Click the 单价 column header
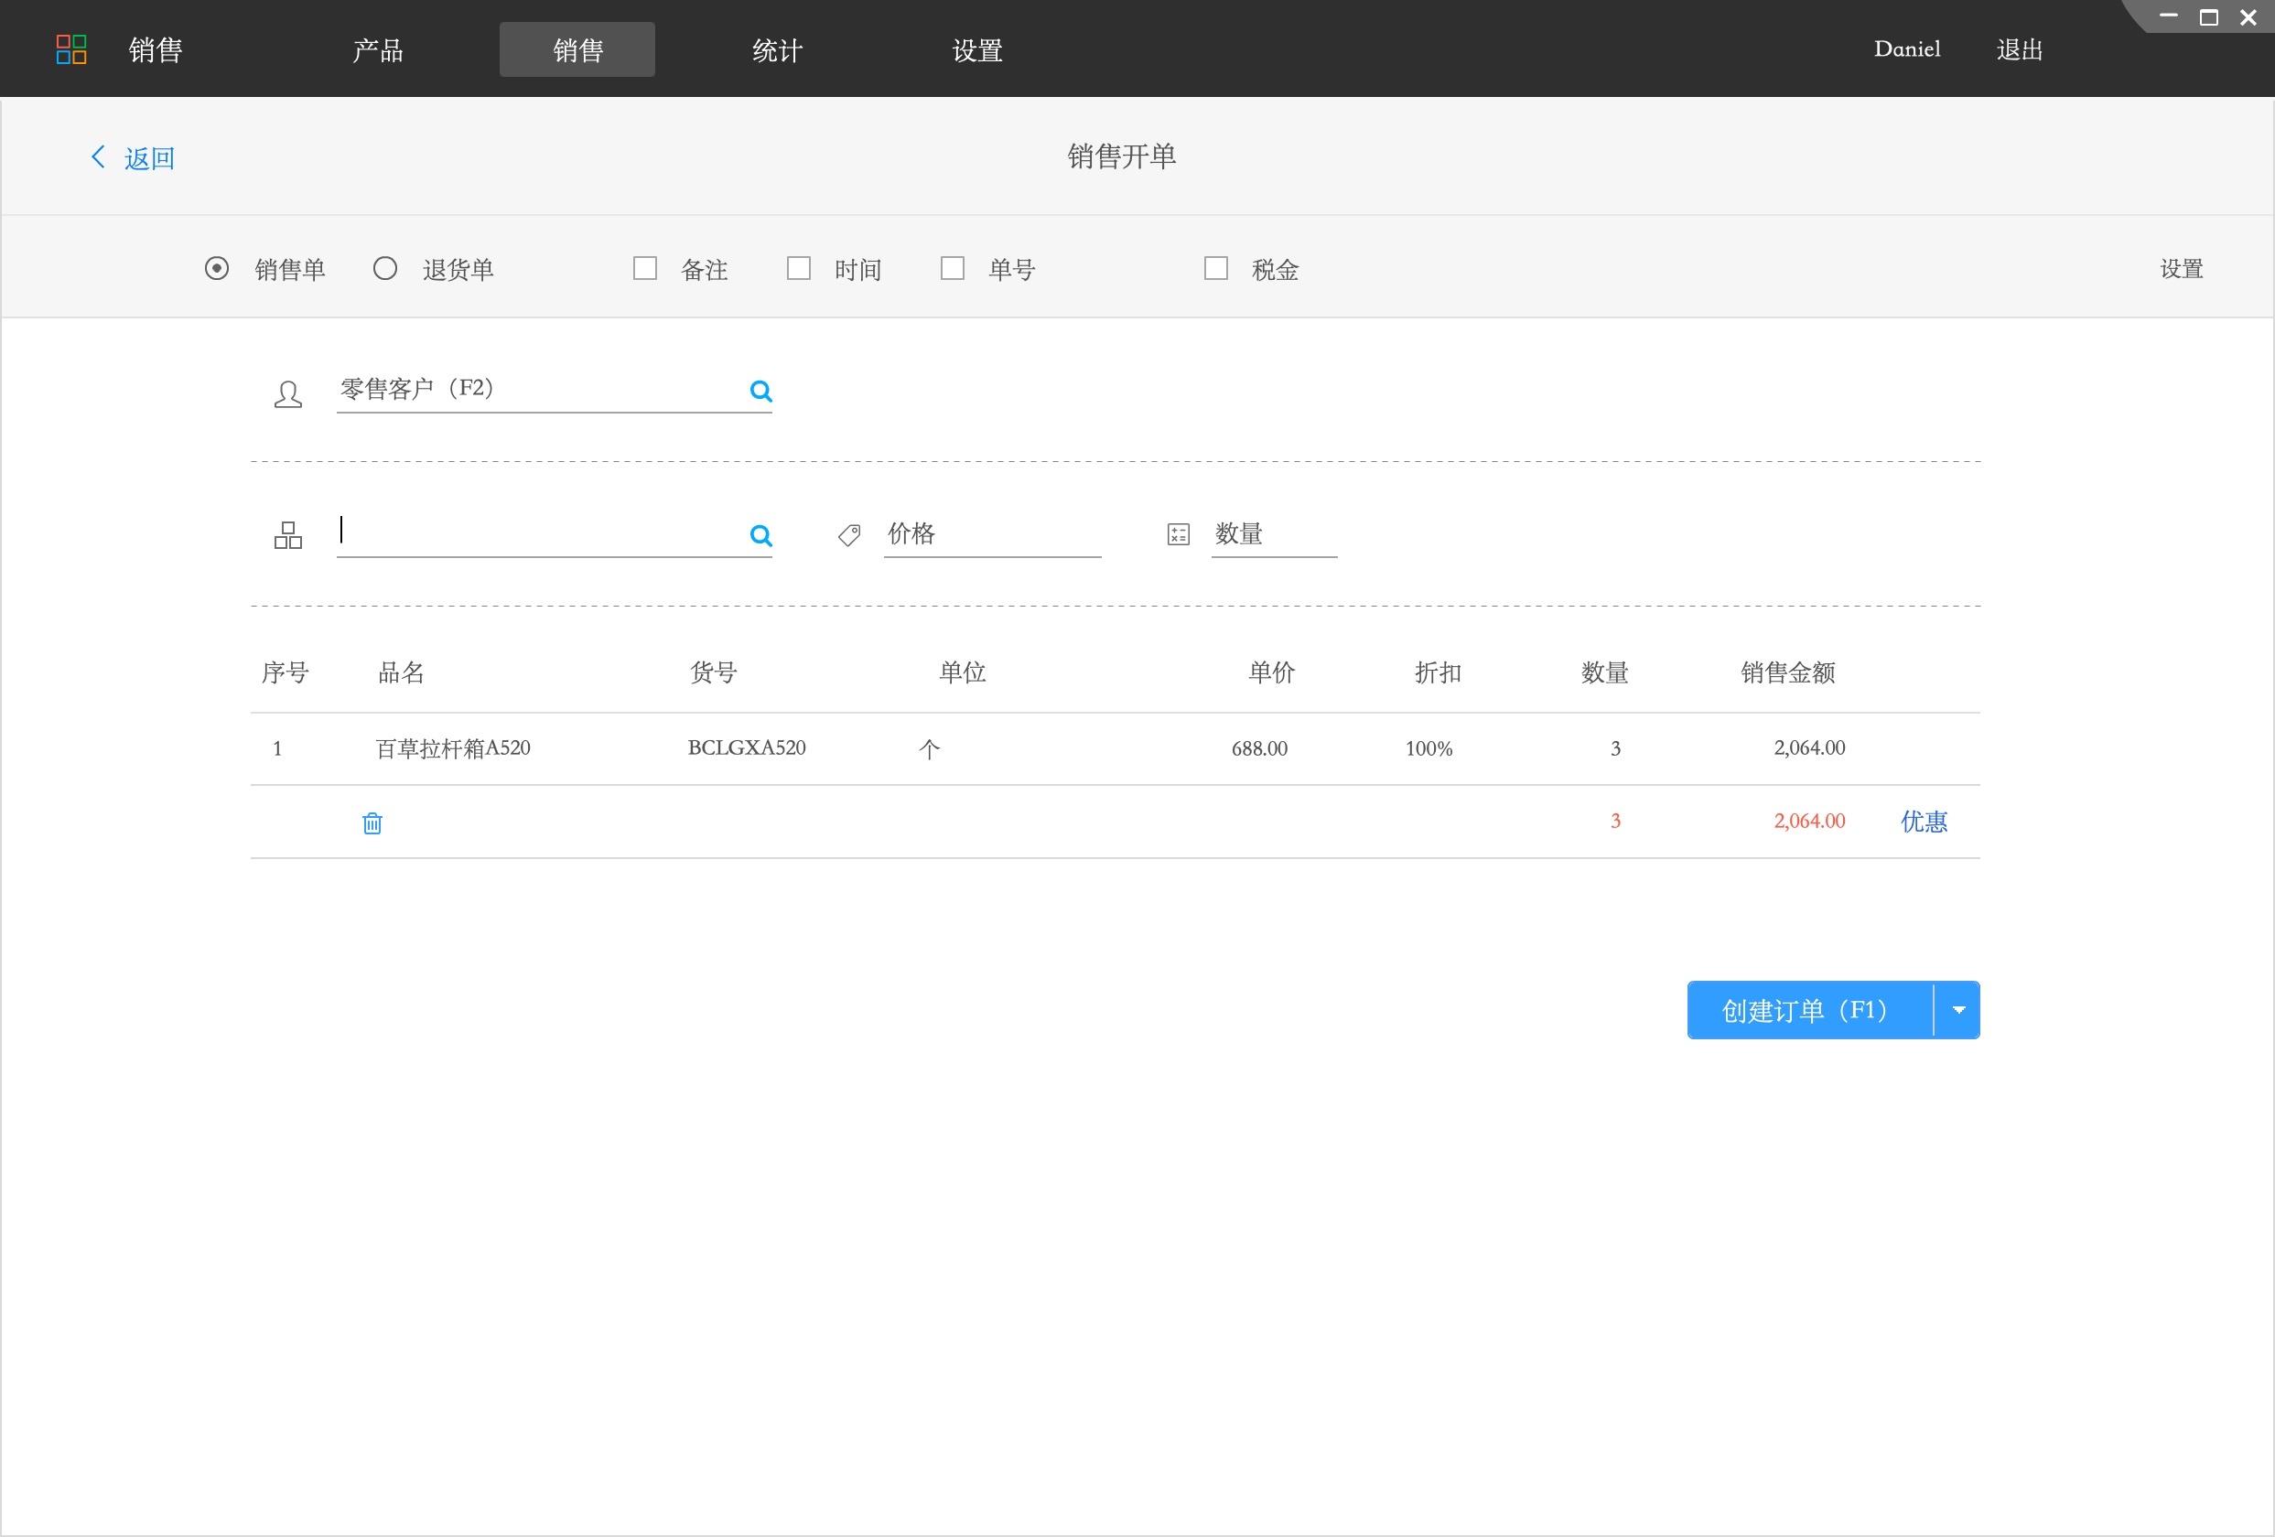The image size is (2275, 1537). point(1272,673)
